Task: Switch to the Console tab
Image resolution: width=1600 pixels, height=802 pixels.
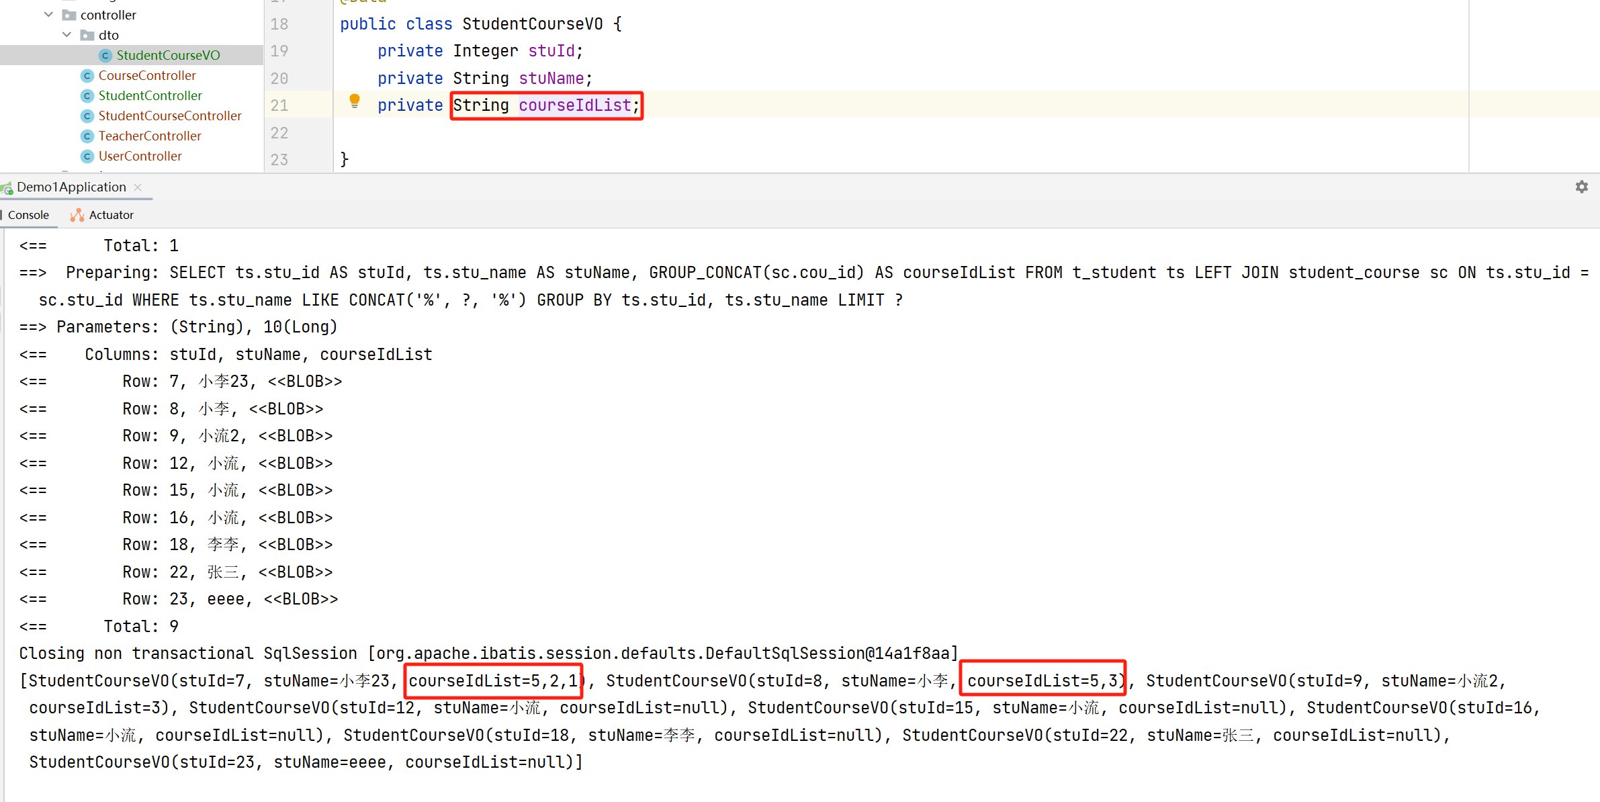Action: coord(28,215)
